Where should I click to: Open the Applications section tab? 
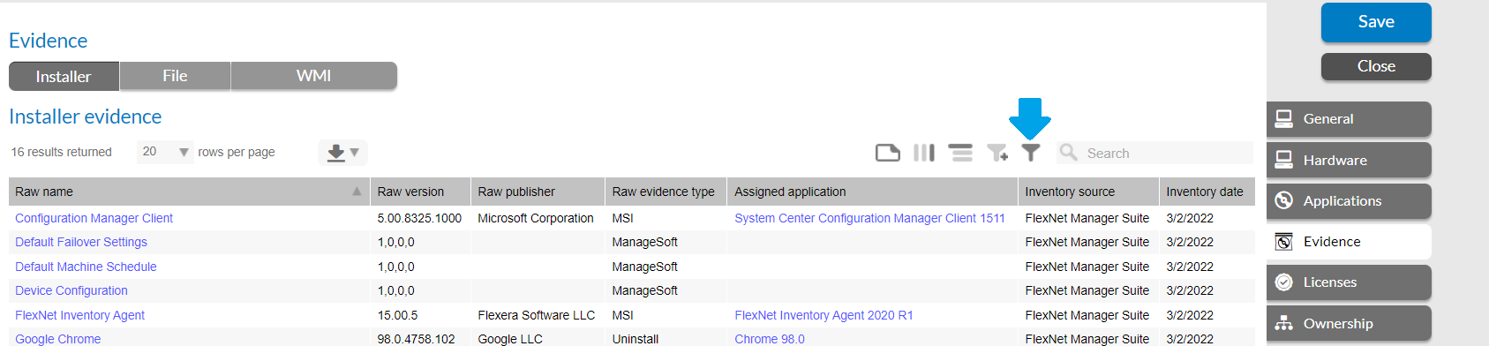(x=1349, y=201)
